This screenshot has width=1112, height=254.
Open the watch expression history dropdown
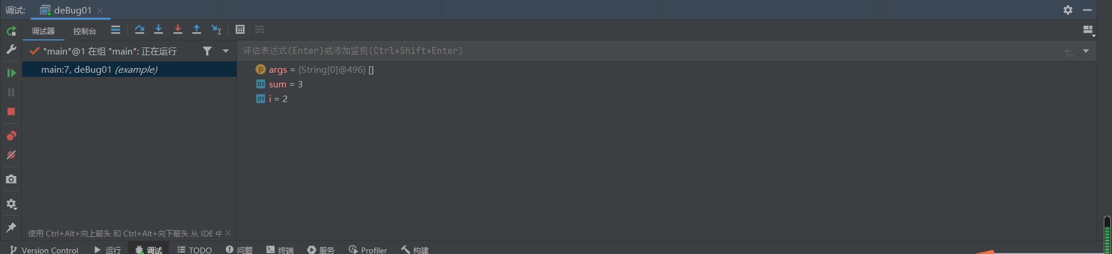(x=1086, y=51)
